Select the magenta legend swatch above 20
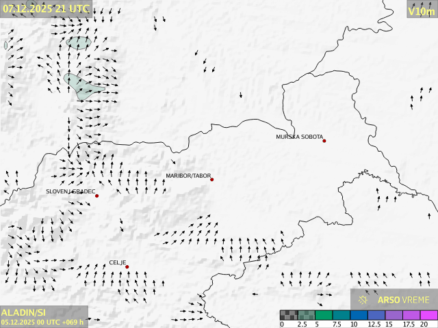 [x=428, y=315]
